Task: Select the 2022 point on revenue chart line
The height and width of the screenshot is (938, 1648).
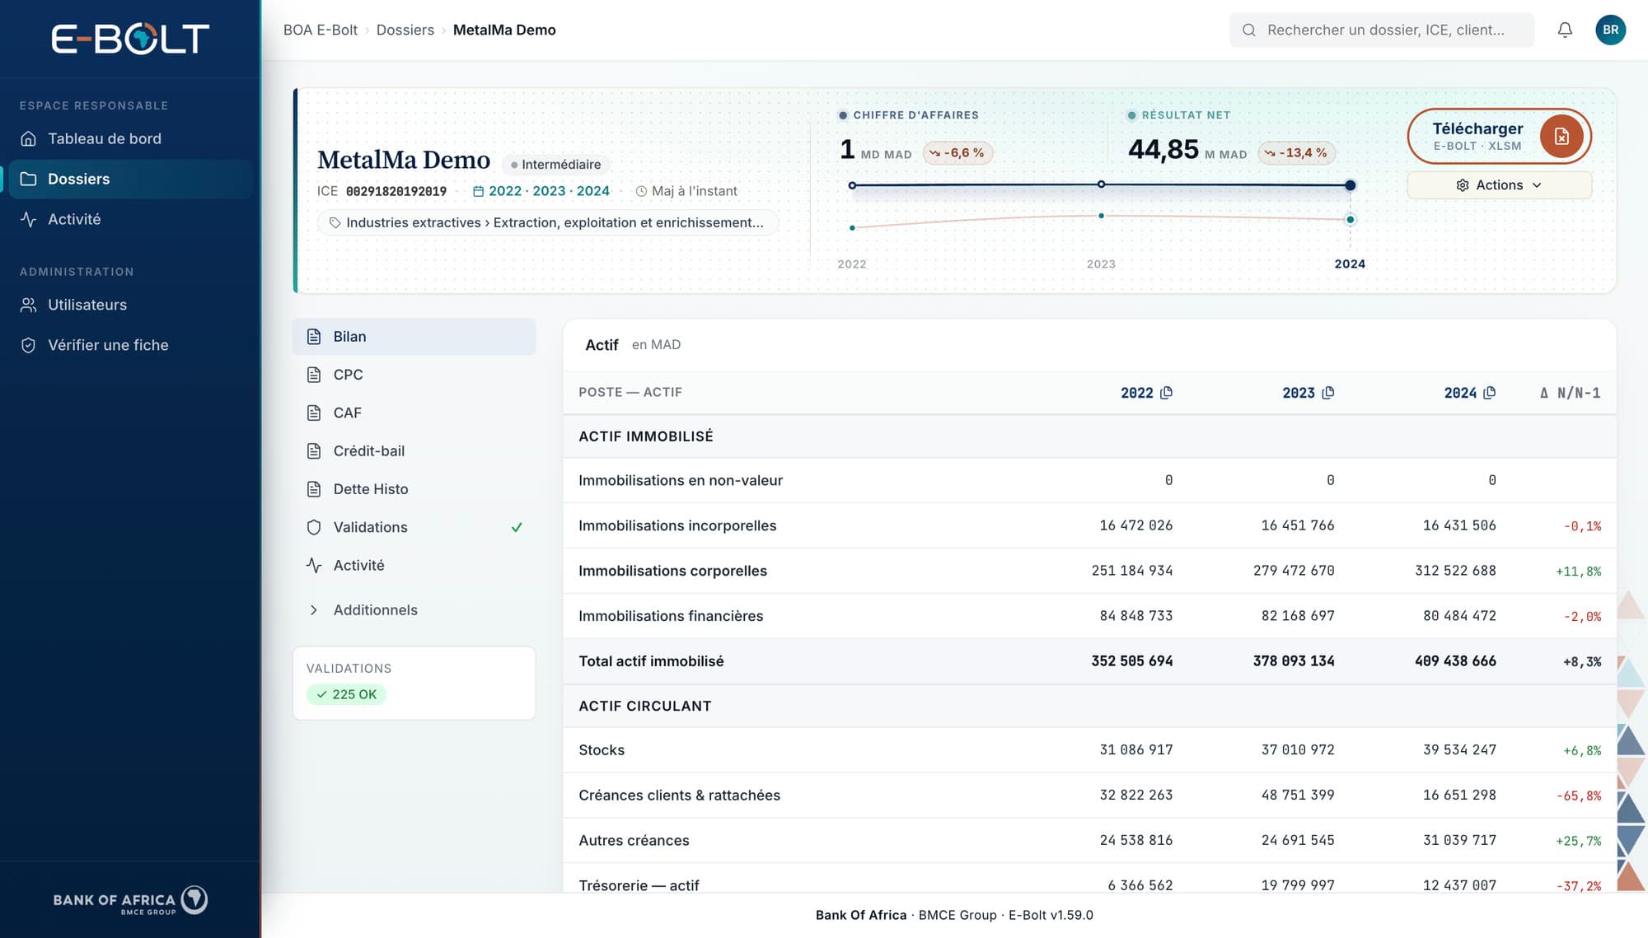Action: point(852,185)
